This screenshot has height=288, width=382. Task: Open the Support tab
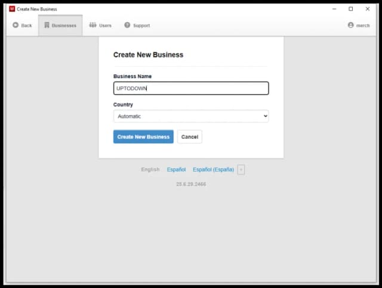click(137, 25)
